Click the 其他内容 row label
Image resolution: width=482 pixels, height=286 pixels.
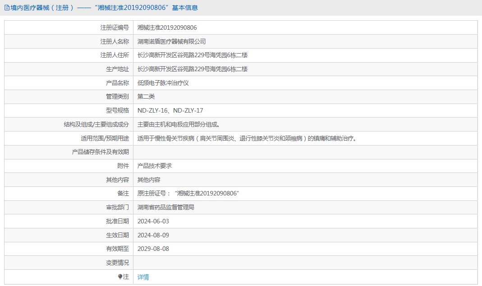pos(117,180)
